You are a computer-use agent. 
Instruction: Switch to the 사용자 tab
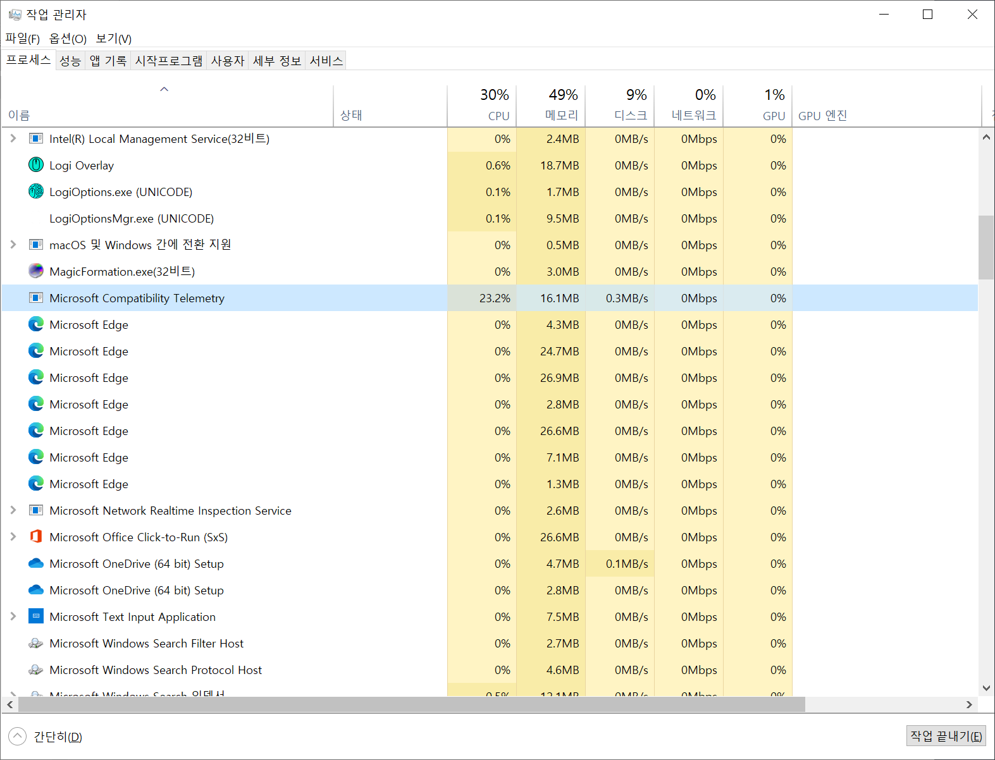[228, 61]
